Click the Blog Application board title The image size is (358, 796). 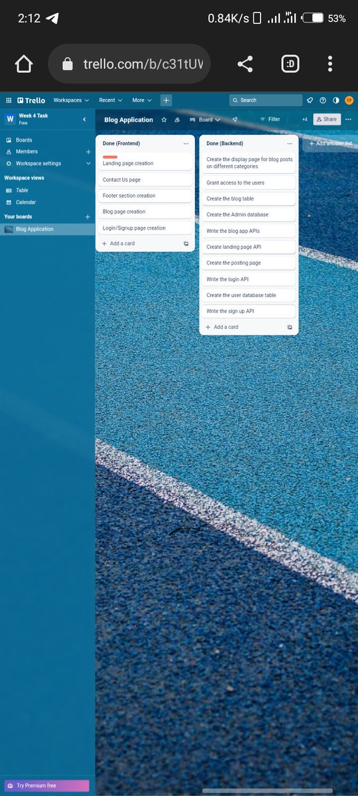(x=129, y=120)
